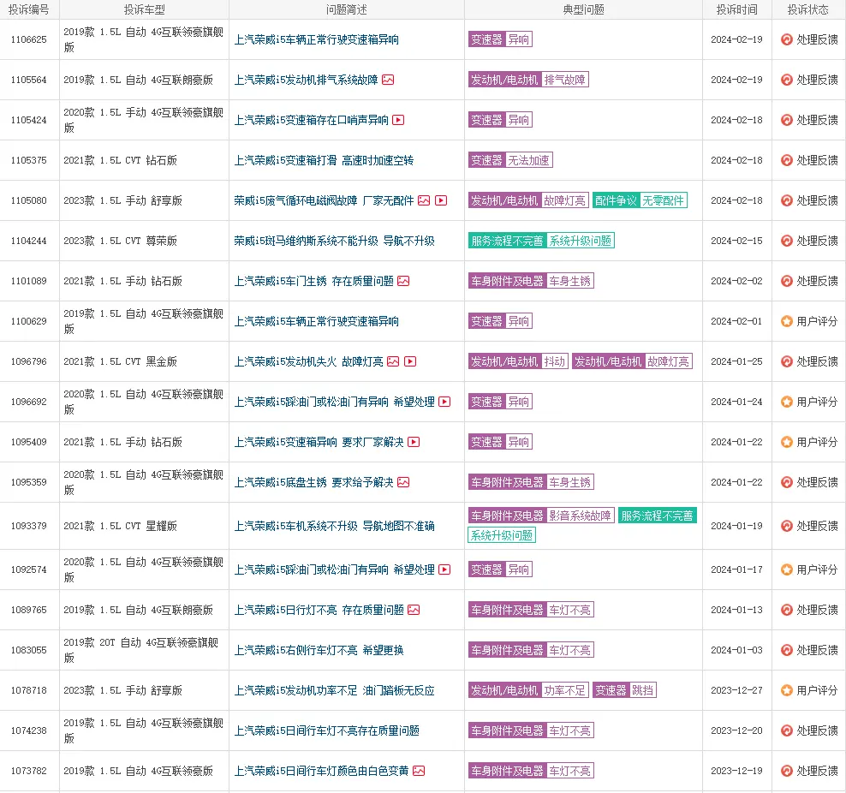This screenshot has height=793, width=846.
Task: Click 抖动 tag in row 1096796
Action: (554, 361)
